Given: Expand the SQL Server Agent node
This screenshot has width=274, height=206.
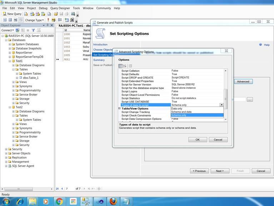Looking at the screenshot, I should coord(6,166).
